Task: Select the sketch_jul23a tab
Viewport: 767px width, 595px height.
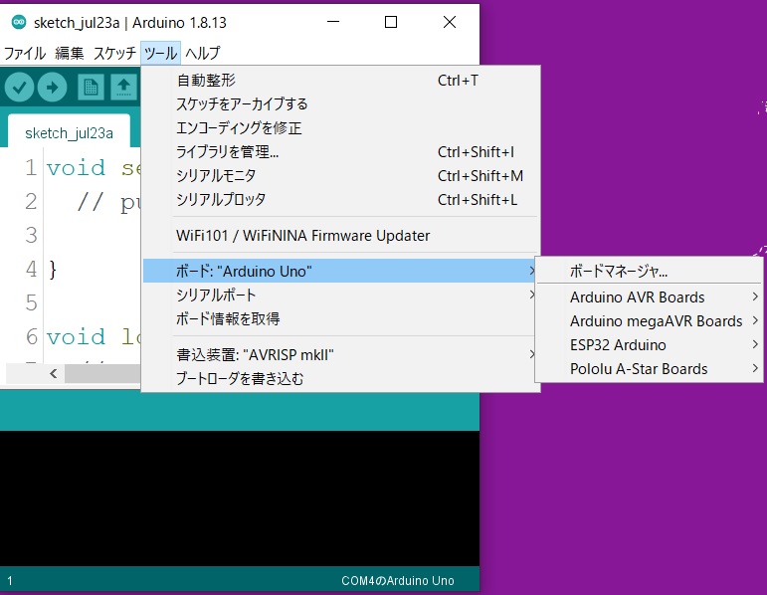Action: tap(69, 132)
